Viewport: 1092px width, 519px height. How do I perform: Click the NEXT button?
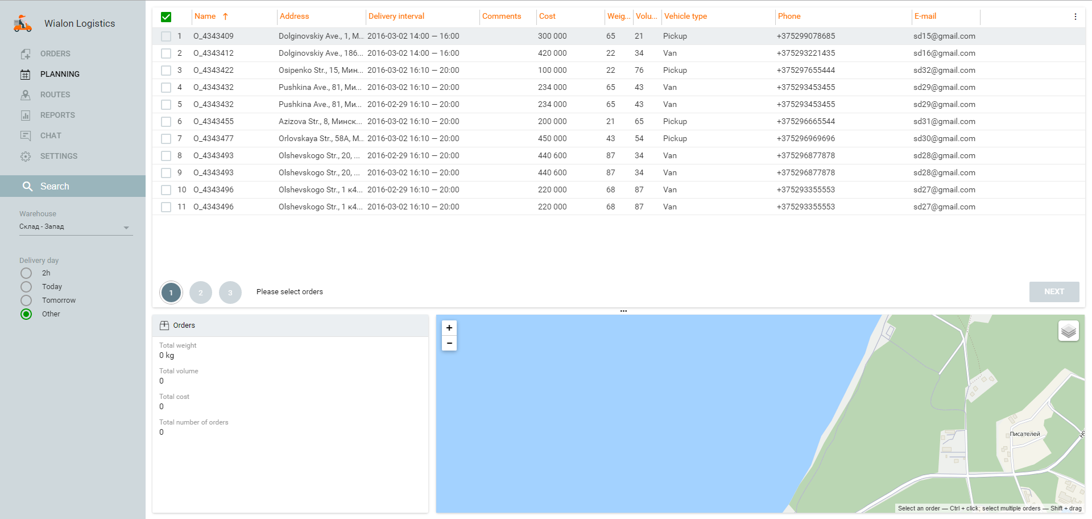[1054, 291]
